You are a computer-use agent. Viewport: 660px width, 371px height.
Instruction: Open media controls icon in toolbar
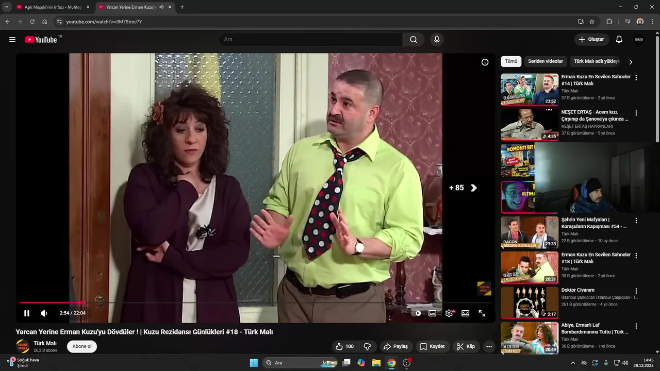(x=627, y=22)
